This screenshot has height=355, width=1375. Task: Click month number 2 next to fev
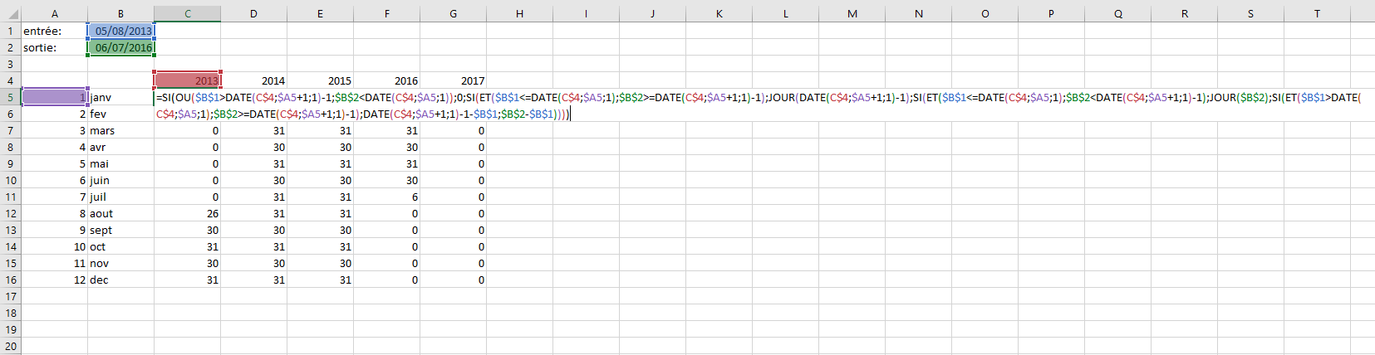pos(54,114)
